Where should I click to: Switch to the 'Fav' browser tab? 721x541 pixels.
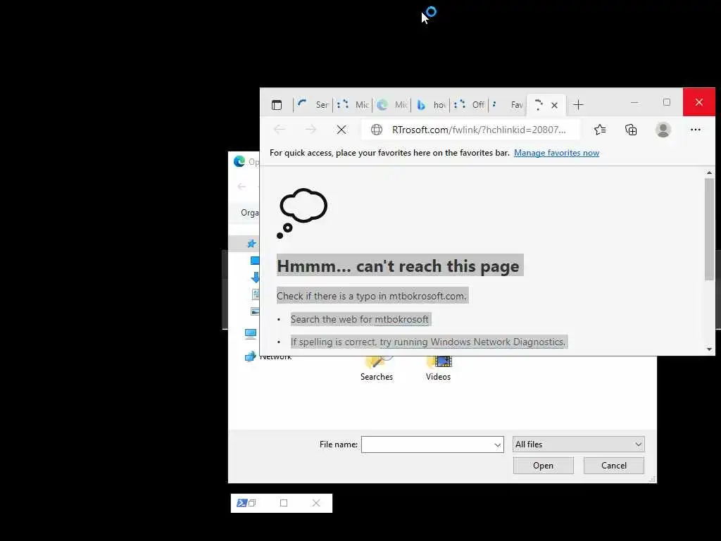click(508, 105)
